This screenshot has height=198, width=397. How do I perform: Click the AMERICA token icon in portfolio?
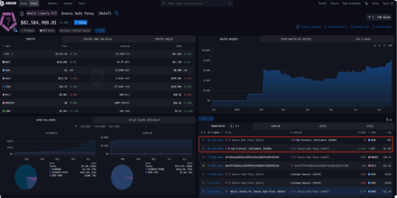(x=4, y=103)
